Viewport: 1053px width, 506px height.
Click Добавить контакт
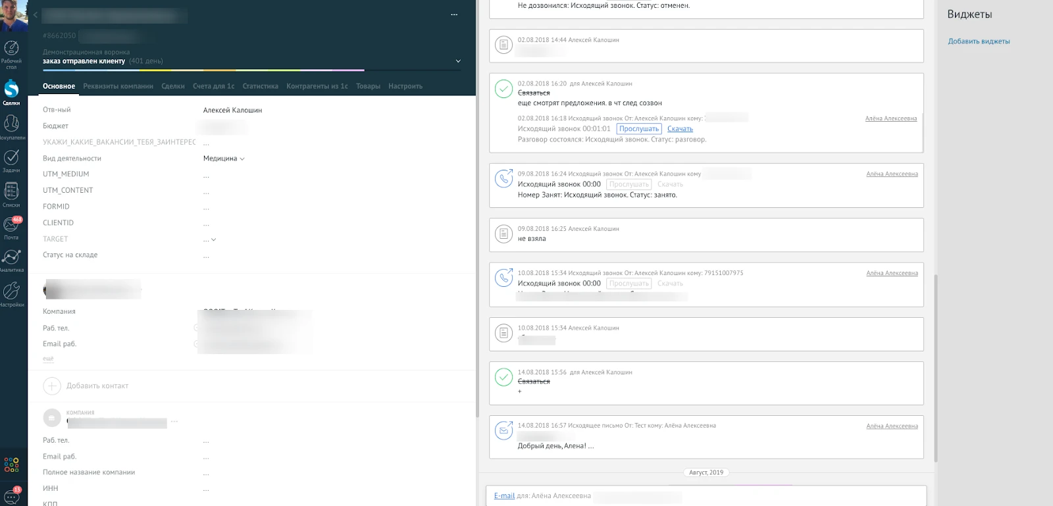pos(97,386)
